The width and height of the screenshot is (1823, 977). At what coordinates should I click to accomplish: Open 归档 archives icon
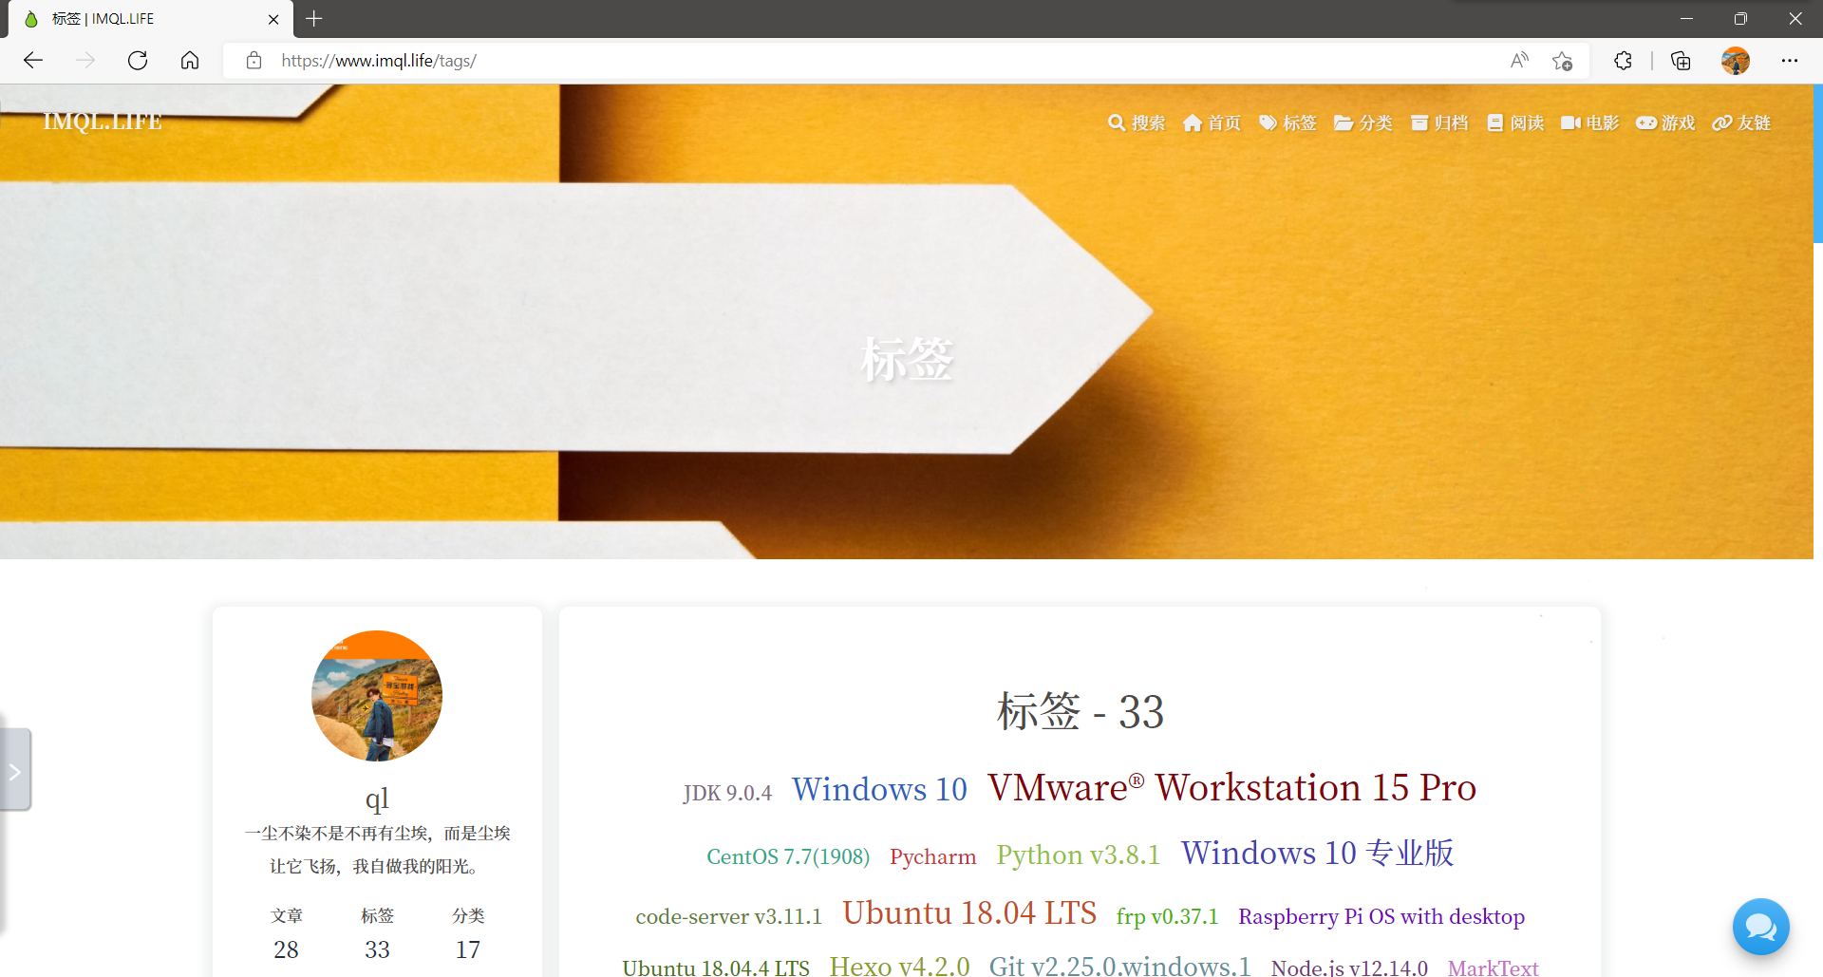(x=1420, y=122)
